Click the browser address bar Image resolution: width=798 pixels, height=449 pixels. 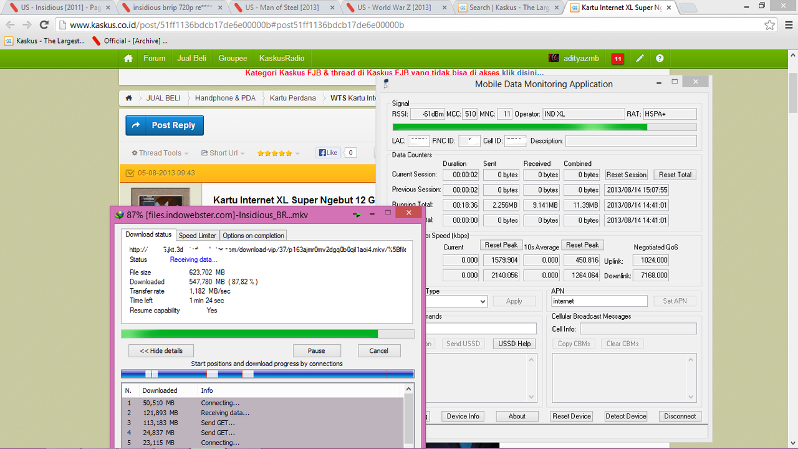point(411,25)
